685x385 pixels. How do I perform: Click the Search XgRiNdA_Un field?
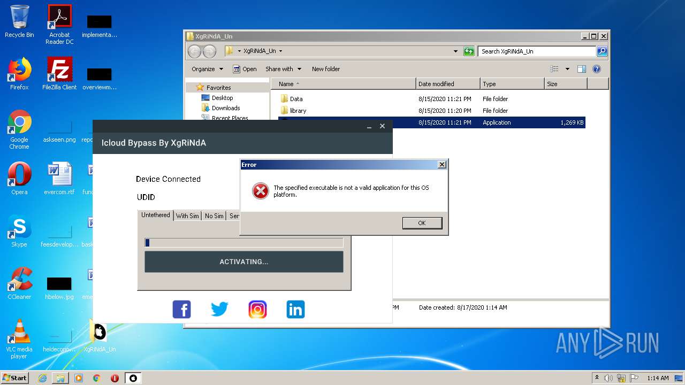pos(537,51)
